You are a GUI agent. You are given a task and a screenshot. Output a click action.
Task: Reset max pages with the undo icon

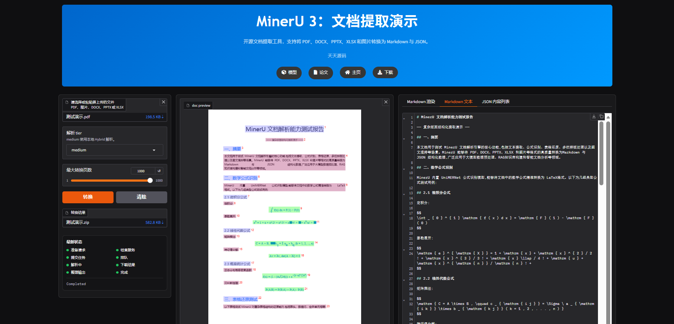(x=159, y=171)
